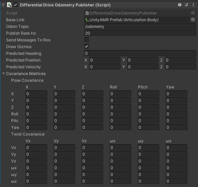The height and width of the screenshot is (187, 198).
Task: Click Predicted Velocity Z value field
Action: click(180, 67)
